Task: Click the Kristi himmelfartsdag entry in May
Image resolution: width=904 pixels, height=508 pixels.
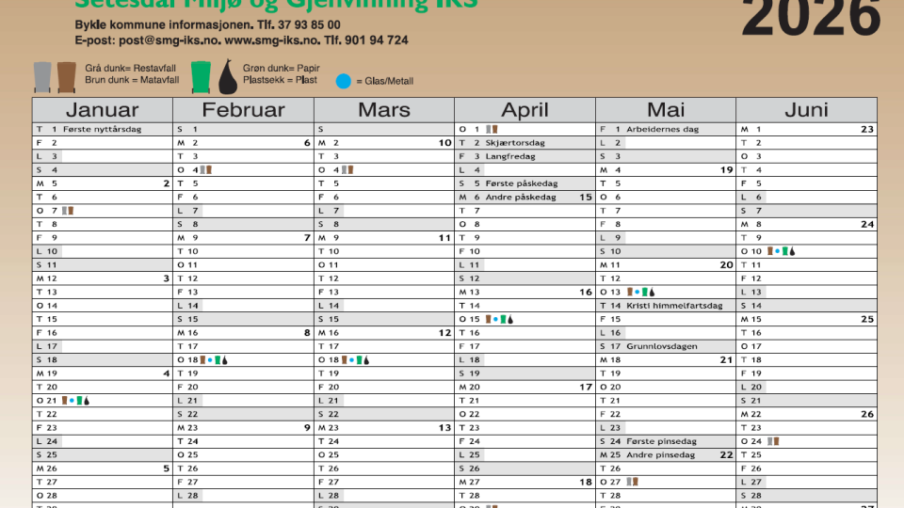Action: click(674, 306)
